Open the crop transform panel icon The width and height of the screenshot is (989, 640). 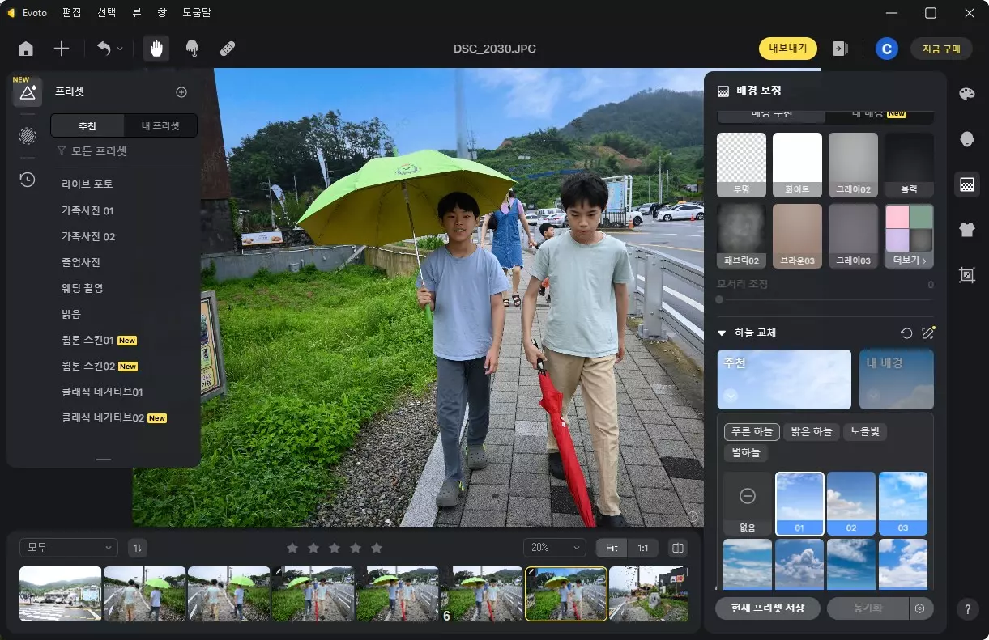coord(966,275)
